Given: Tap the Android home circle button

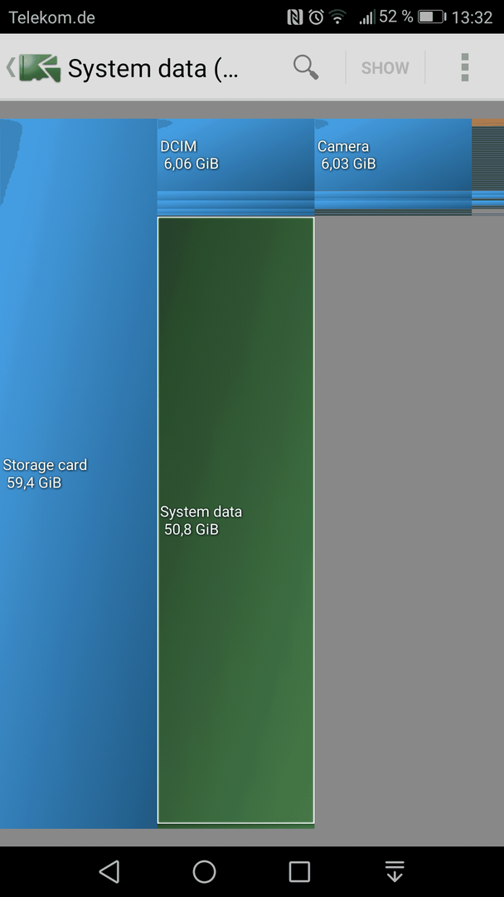Looking at the screenshot, I should [x=205, y=871].
